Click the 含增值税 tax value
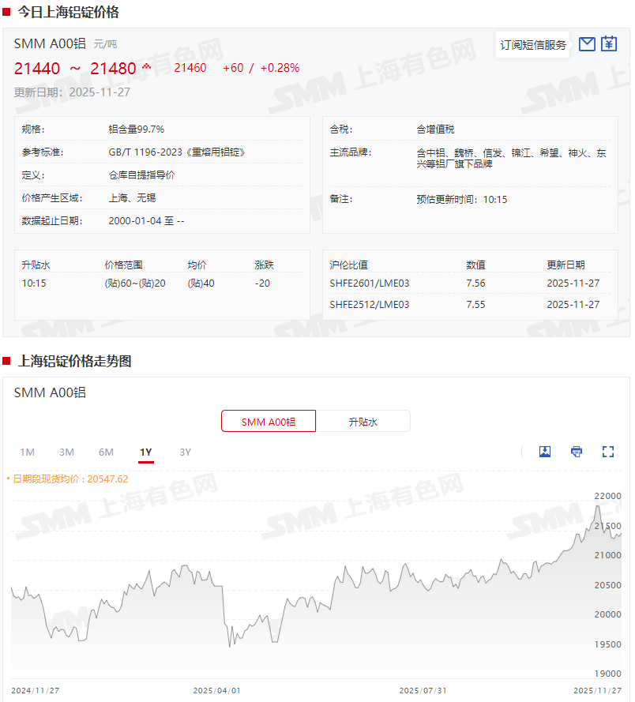 click(x=435, y=130)
